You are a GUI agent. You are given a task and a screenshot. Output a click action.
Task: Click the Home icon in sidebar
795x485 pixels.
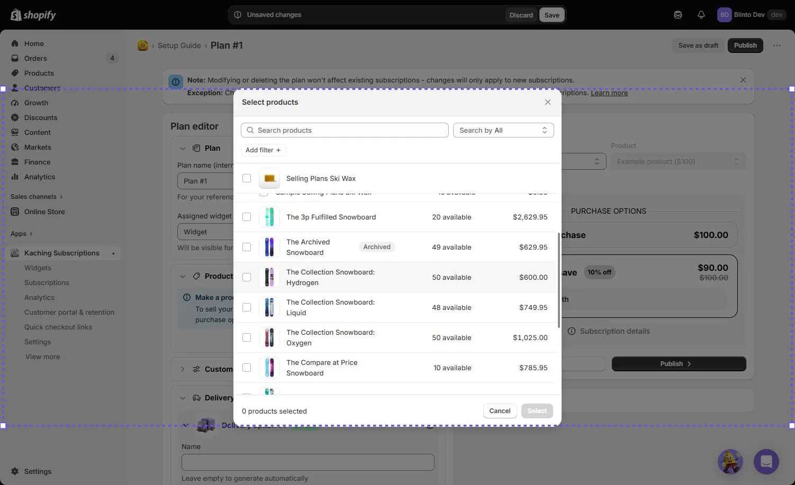pos(15,43)
